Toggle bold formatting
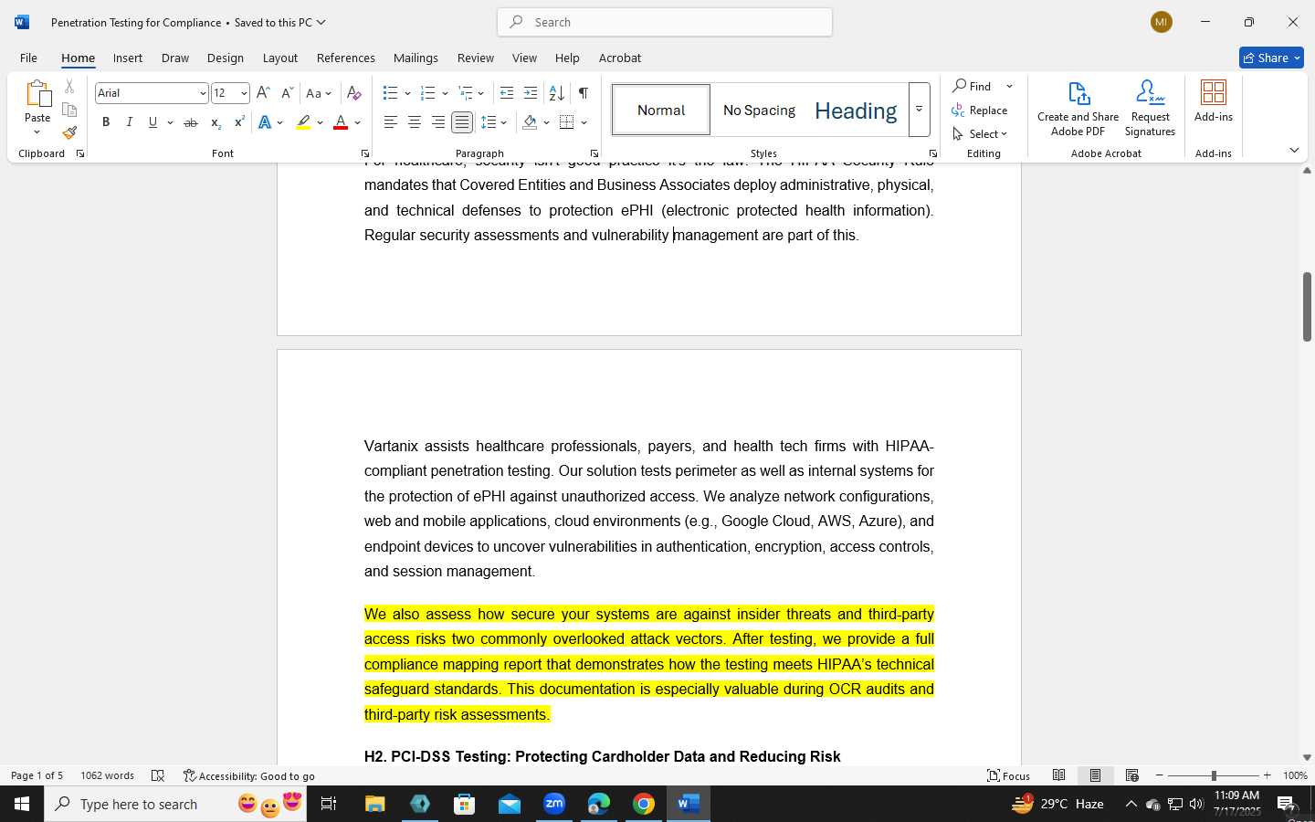1315x822 pixels. [106, 122]
